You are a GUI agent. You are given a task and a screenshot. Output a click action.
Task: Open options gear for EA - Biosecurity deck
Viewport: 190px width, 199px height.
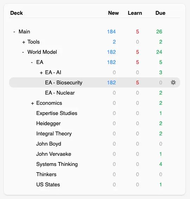(173, 83)
